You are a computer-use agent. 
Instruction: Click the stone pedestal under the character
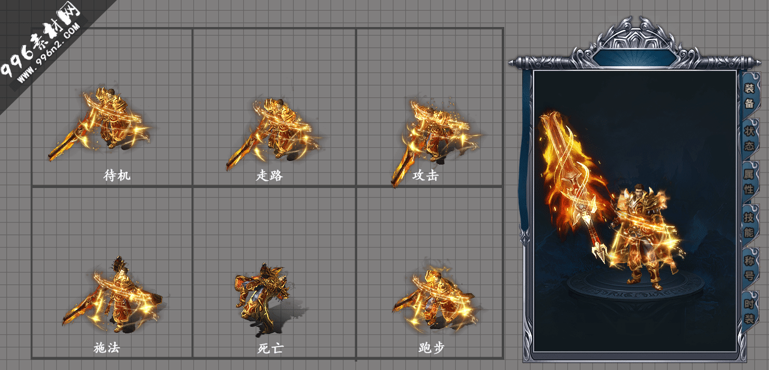(636, 287)
